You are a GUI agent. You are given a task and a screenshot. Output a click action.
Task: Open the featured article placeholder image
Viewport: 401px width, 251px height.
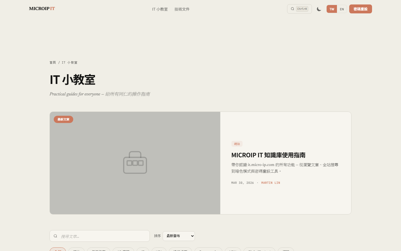[135, 163]
